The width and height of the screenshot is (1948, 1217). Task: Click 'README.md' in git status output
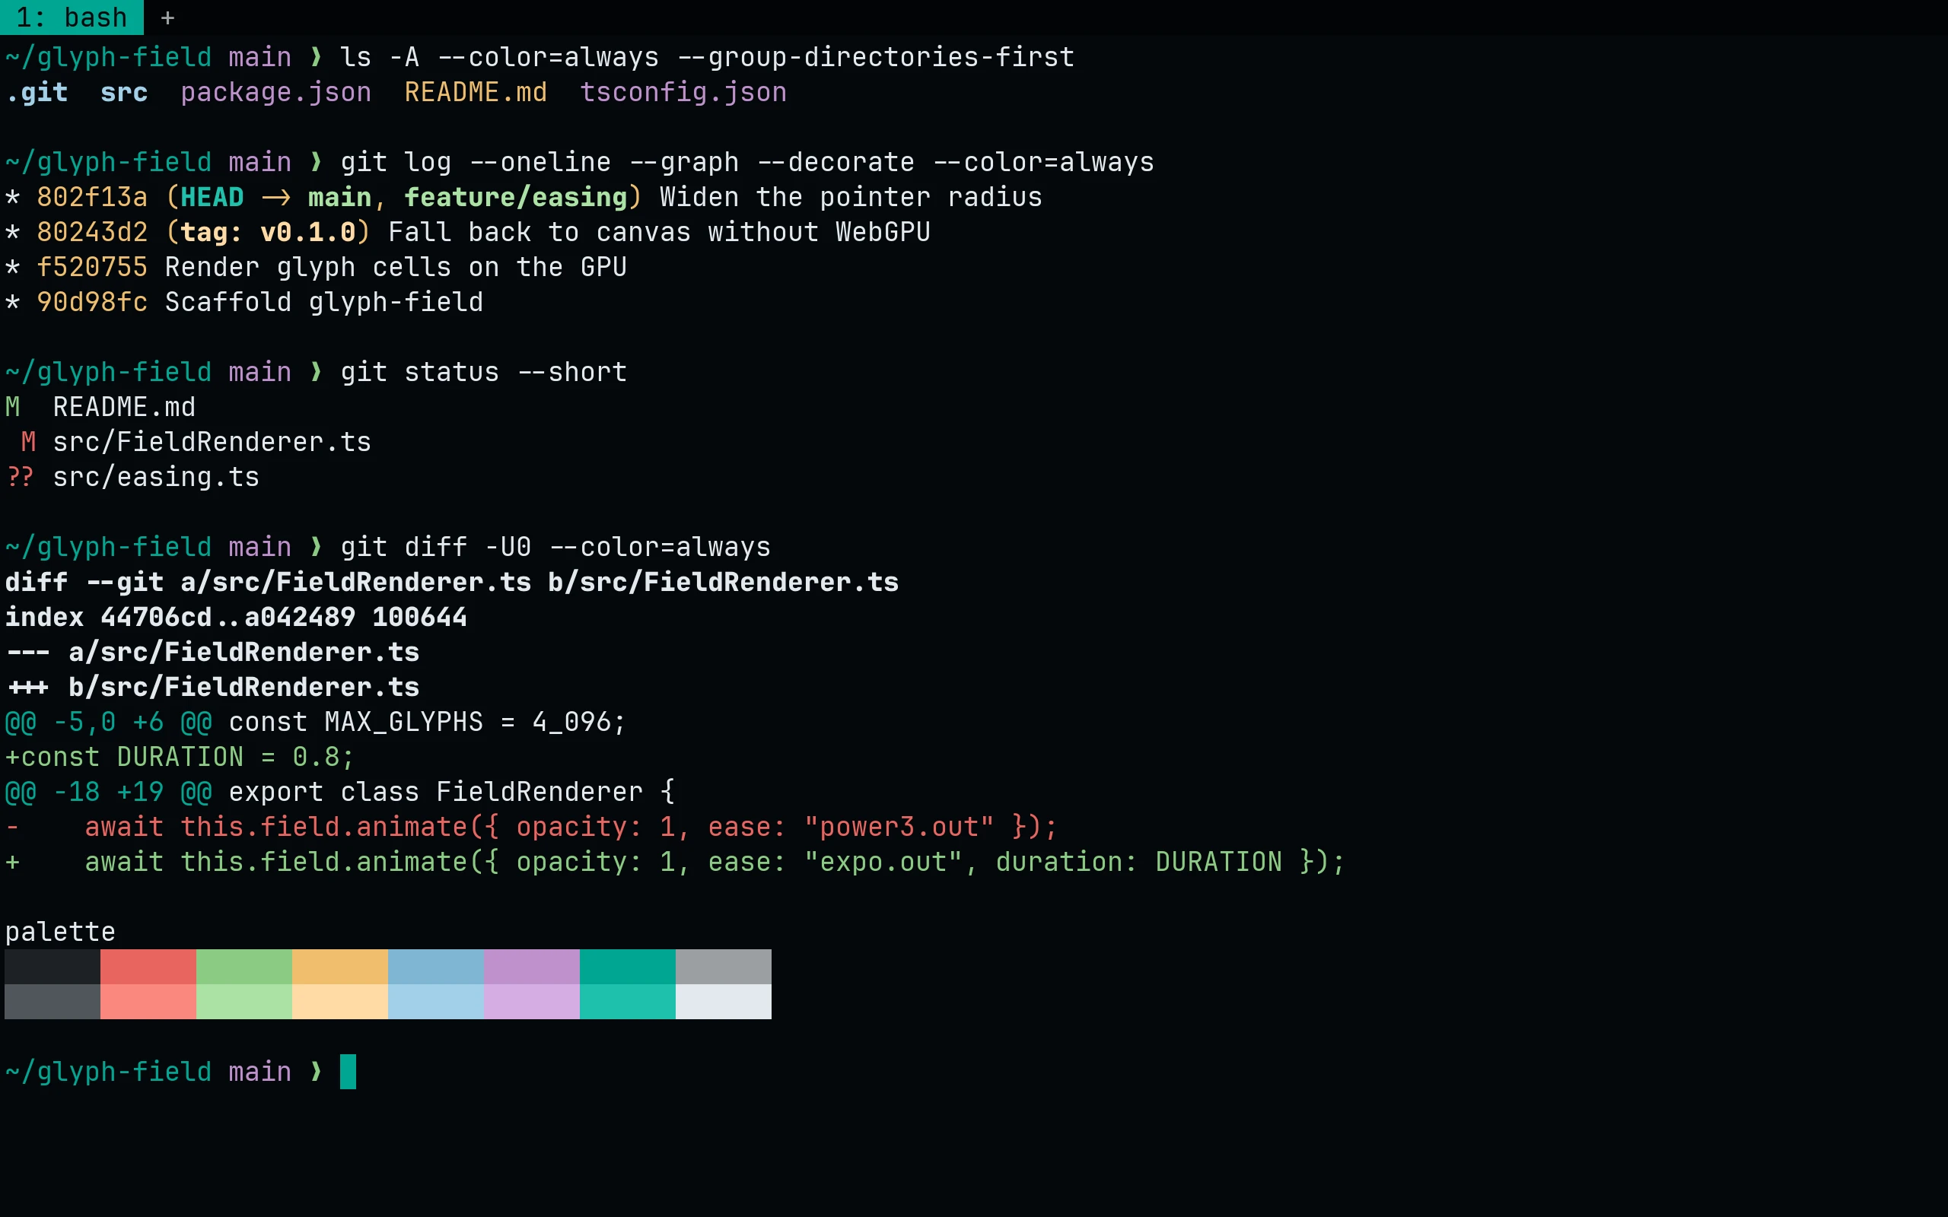coord(124,407)
